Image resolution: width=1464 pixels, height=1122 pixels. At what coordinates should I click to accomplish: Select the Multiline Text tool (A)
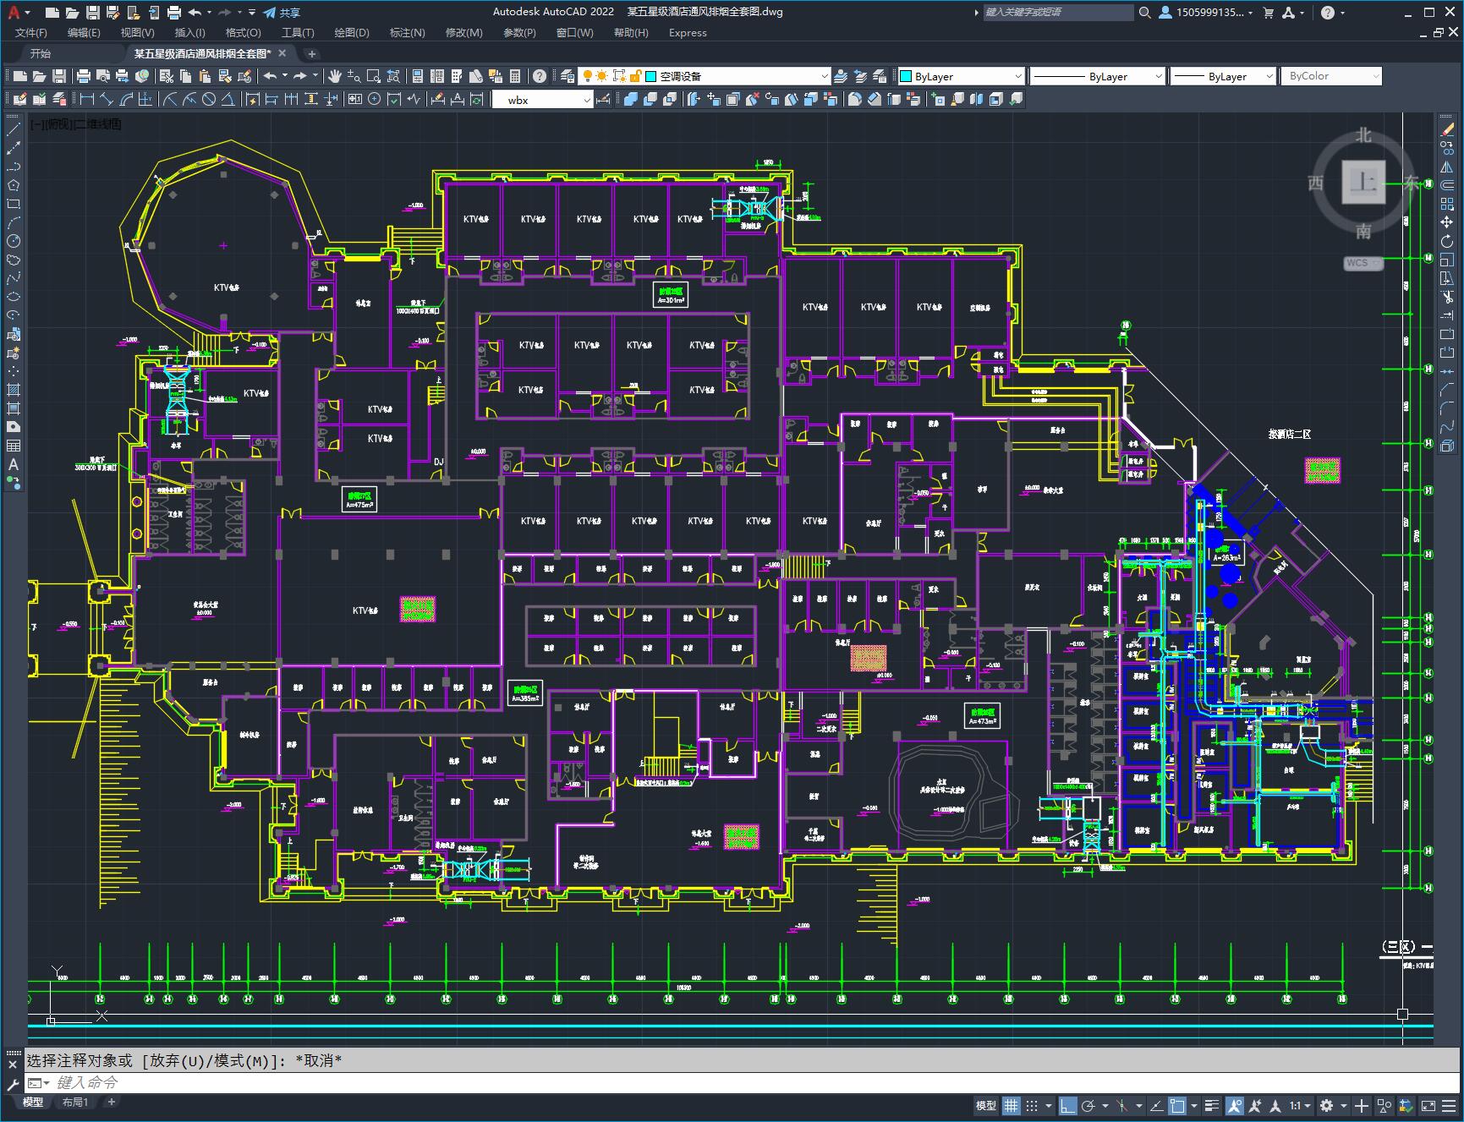coord(14,464)
